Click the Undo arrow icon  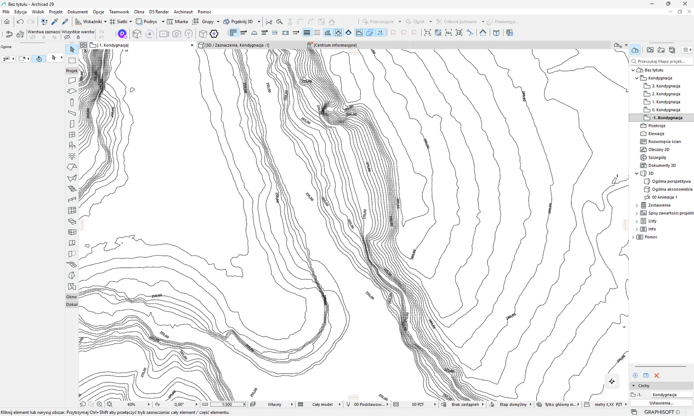pos(20,21)
